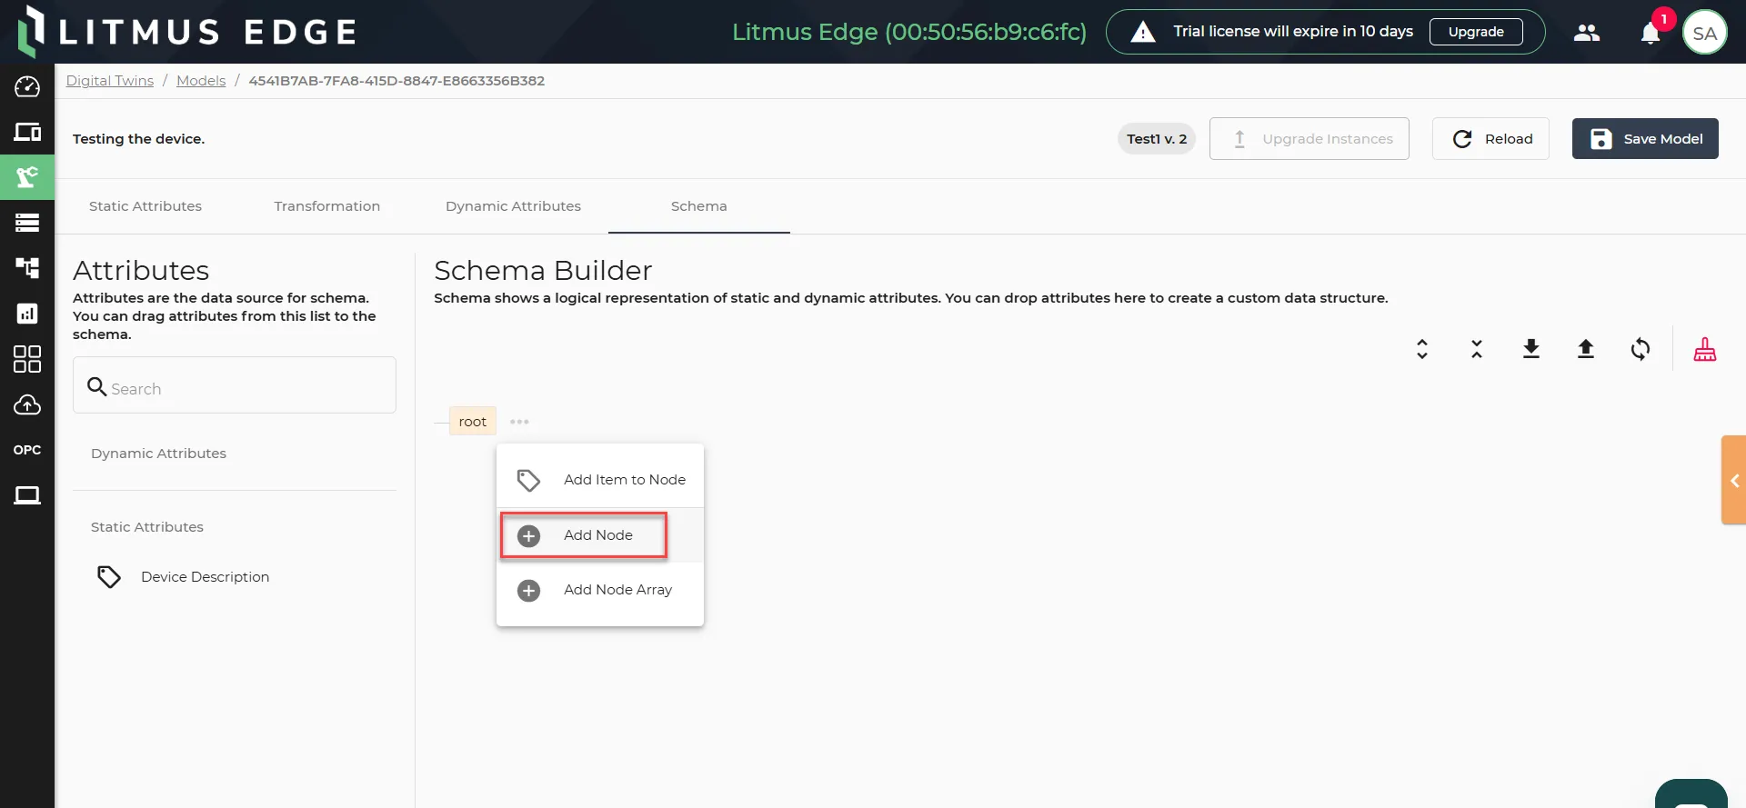
Task: Expand the orange side panel arrow
Action: (1734, 481)
